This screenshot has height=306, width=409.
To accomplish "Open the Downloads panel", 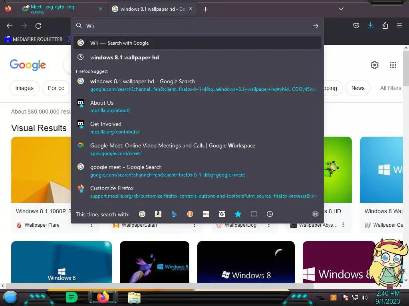I will pyautogui.click(x=370, y=25).
